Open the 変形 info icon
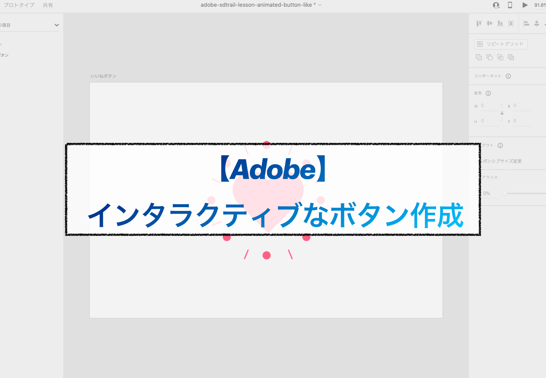Viewport: 546px width, 378px height. pos(488,93)
